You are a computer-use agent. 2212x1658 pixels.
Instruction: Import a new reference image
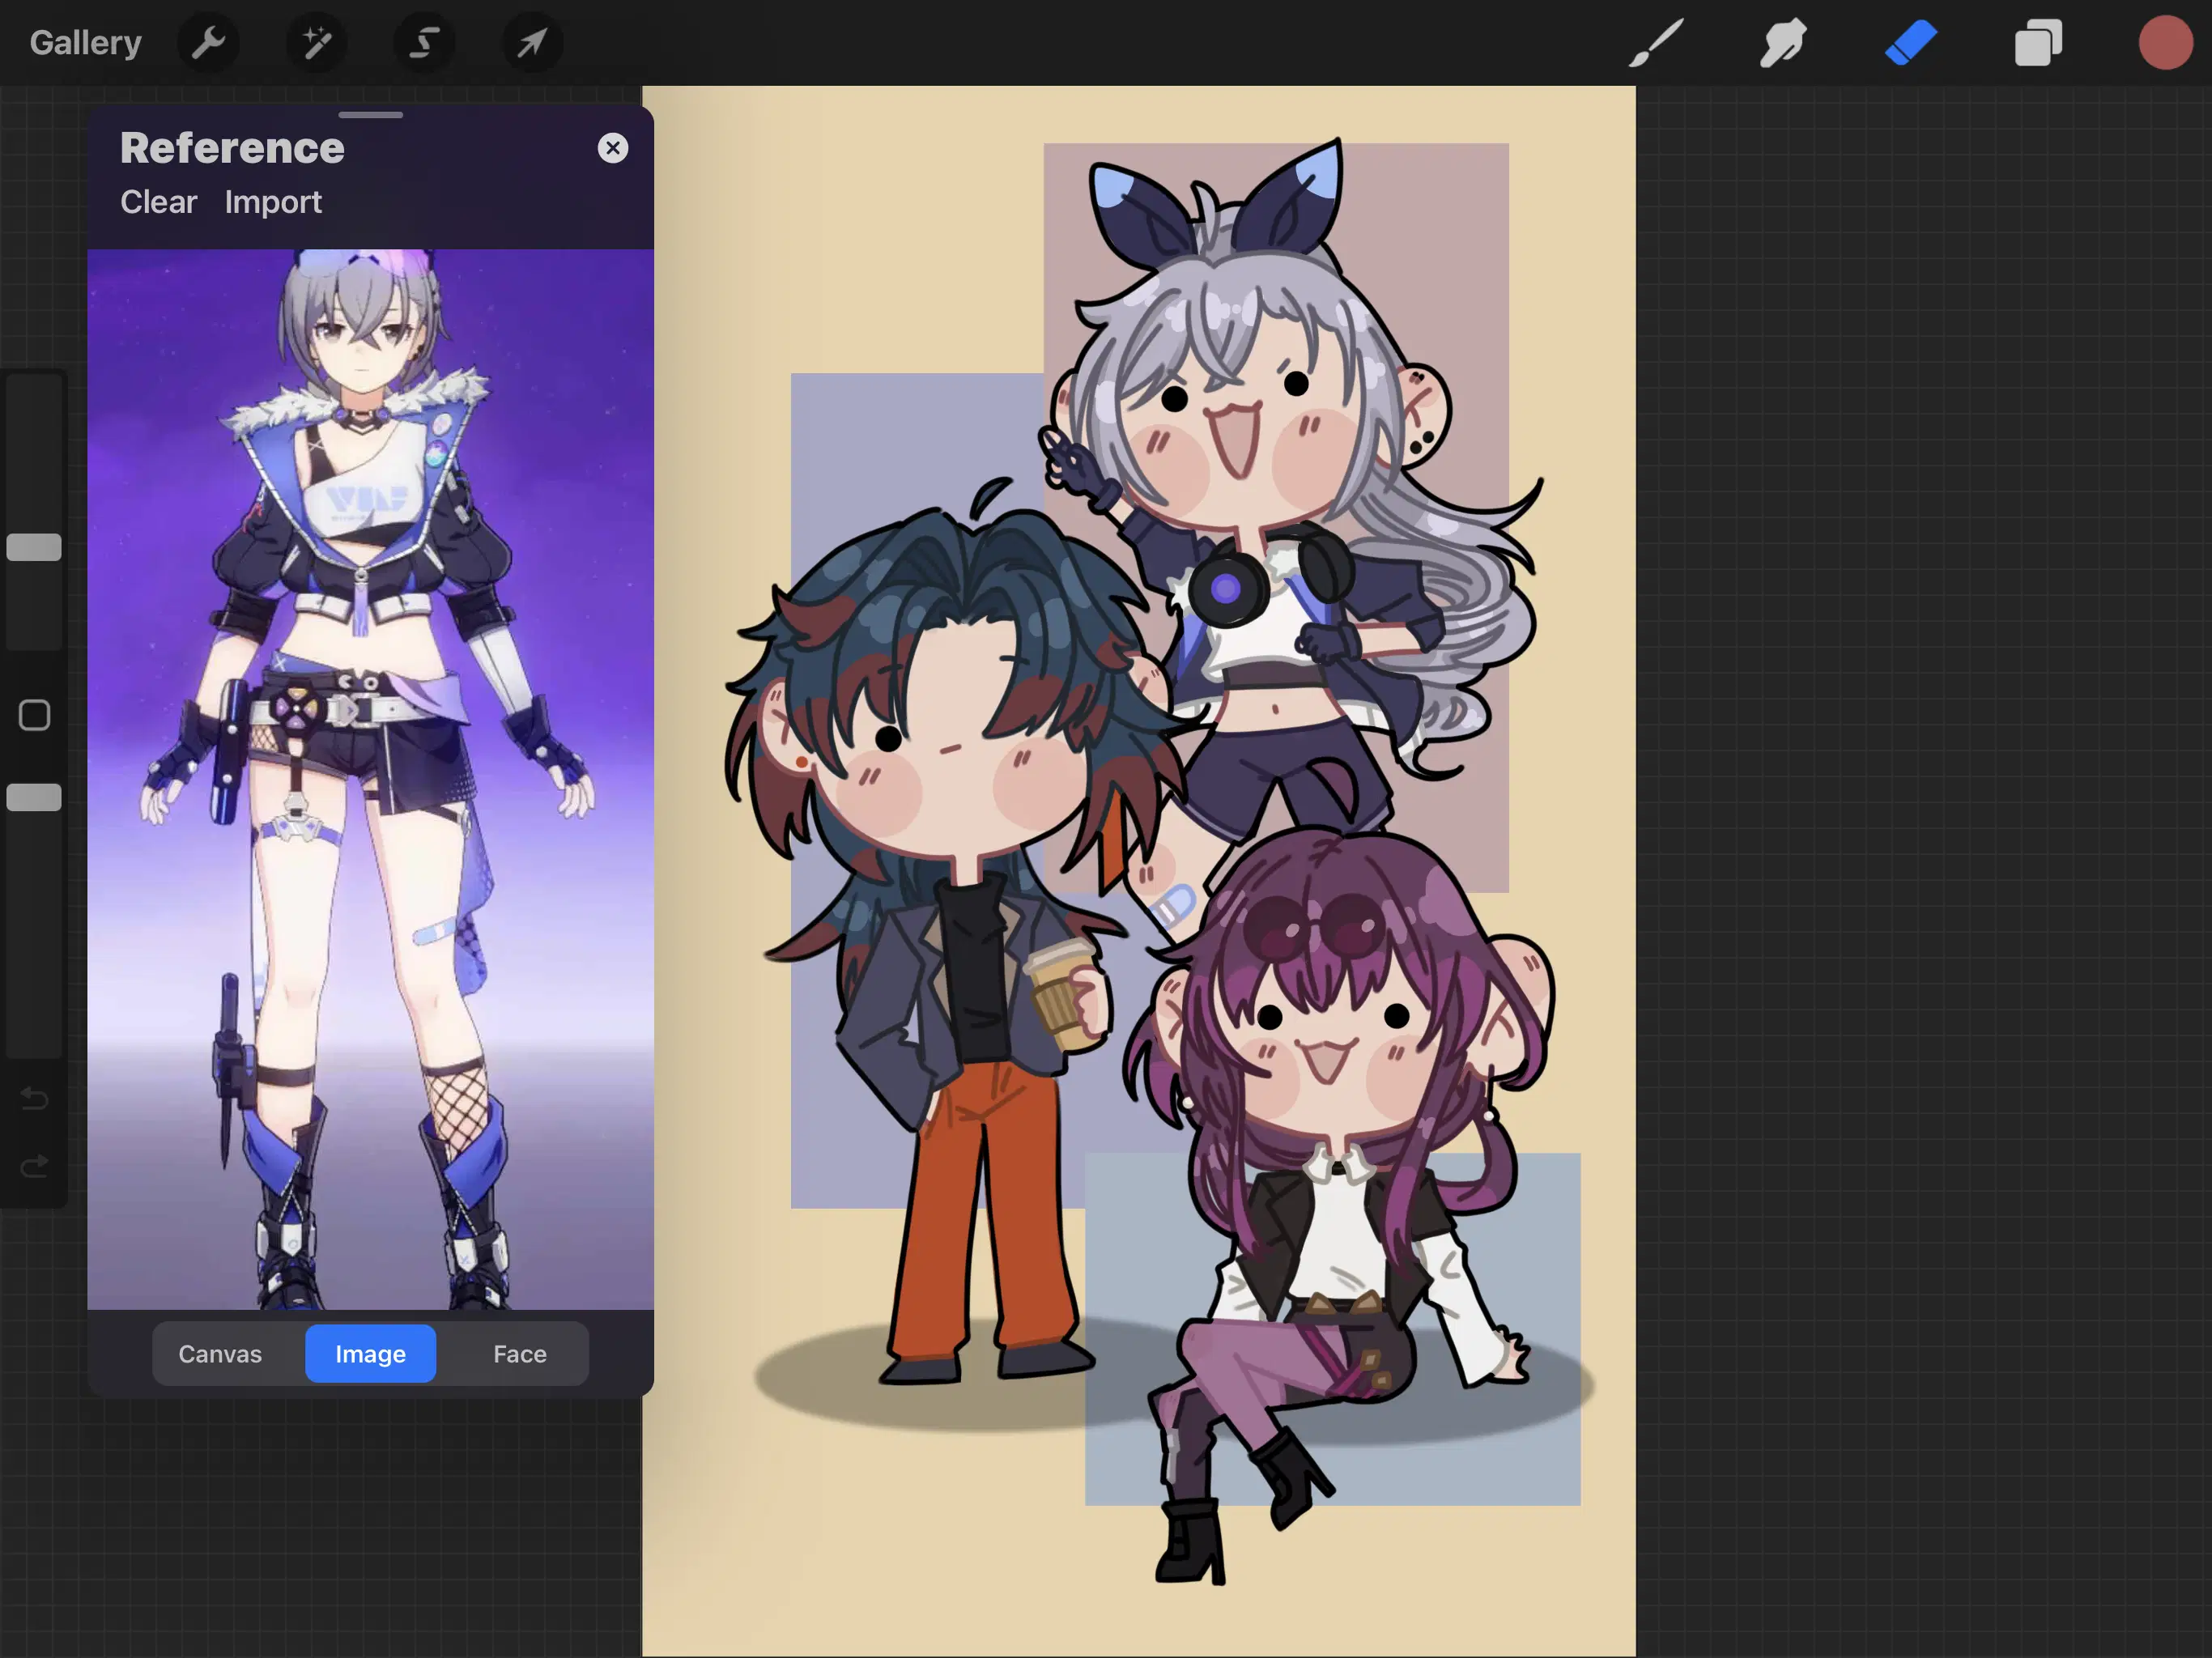point(273,202)
